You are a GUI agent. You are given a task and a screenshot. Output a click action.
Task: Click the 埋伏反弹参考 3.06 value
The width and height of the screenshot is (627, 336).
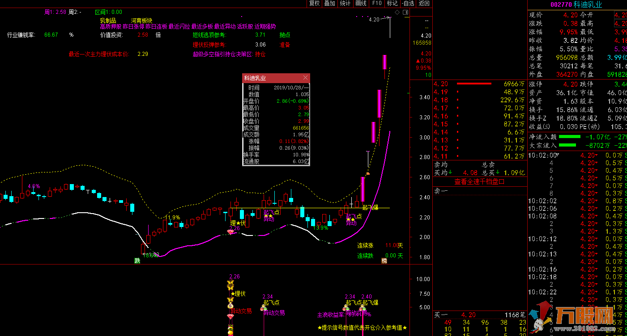click(x=260, y=45)
